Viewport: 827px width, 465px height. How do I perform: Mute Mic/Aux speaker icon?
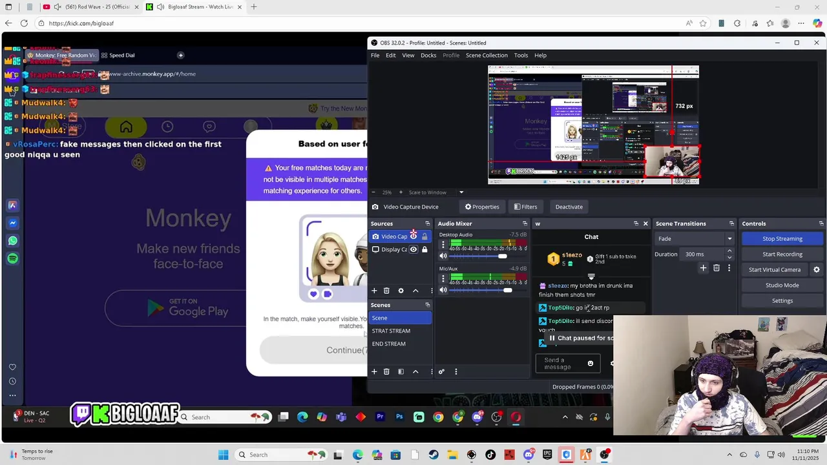click(x=443, y=290)
